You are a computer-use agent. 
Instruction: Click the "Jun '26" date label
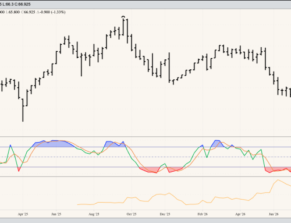click(x=274, y=214)
